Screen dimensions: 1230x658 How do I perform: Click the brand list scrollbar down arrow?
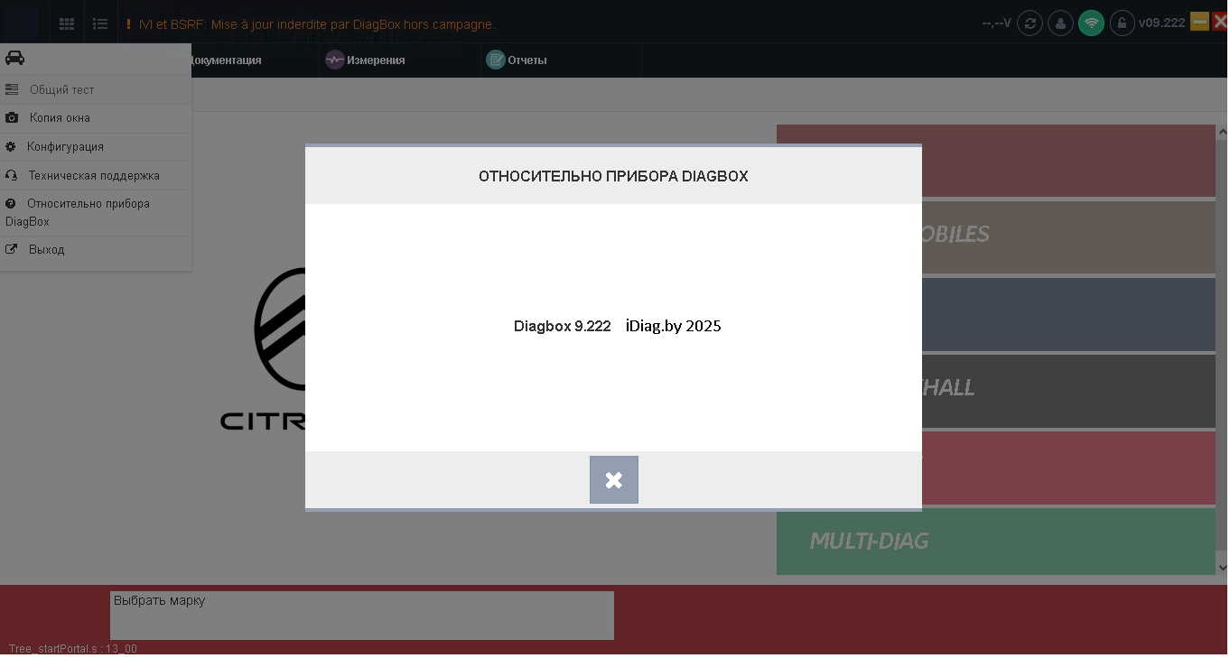point(1222,568)
